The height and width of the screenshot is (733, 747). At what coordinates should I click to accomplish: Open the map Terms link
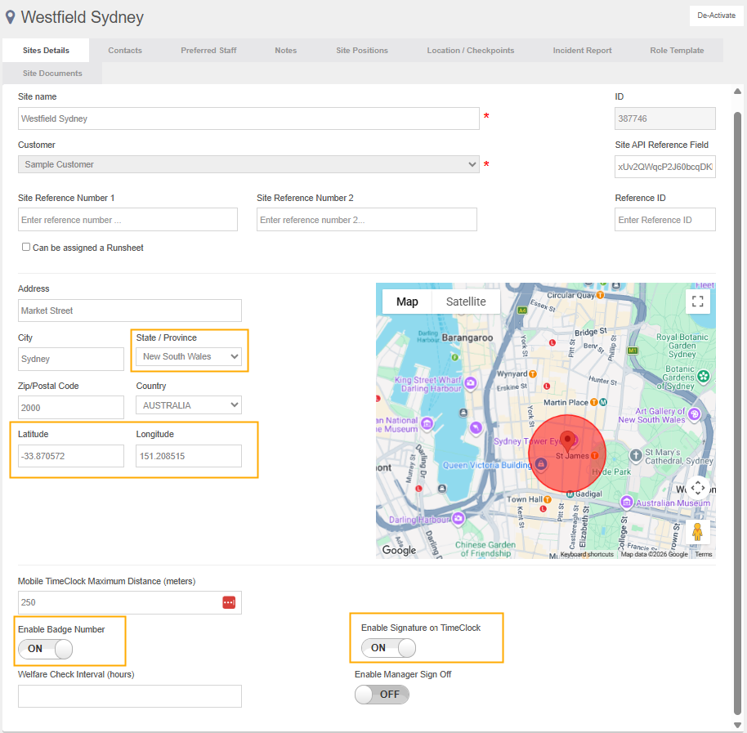703,554
